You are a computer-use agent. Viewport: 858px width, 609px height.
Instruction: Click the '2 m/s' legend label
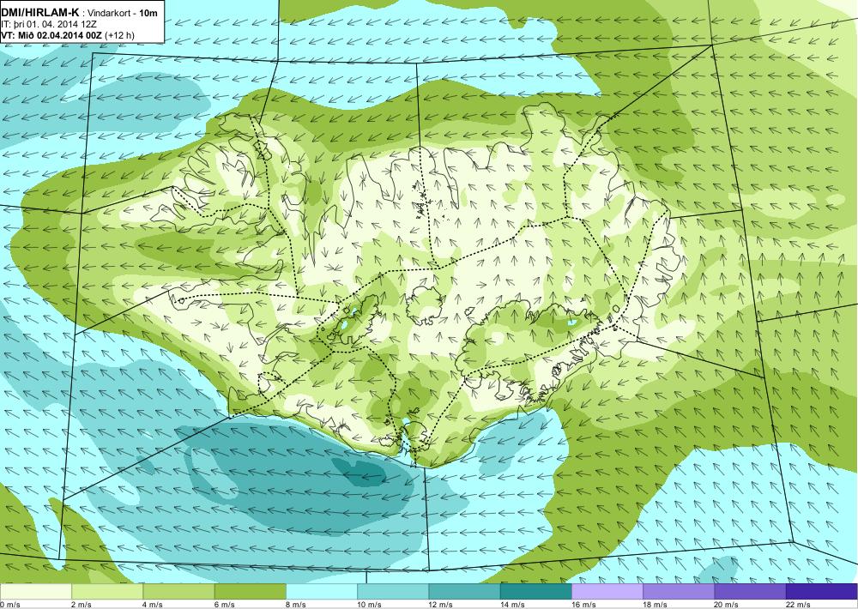point(81,605)
